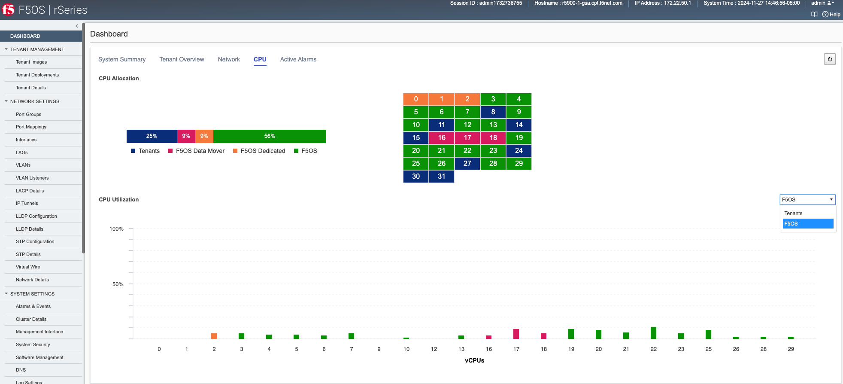Click the Hostname text in header
The image size is (843, 384).
point(578,3)
